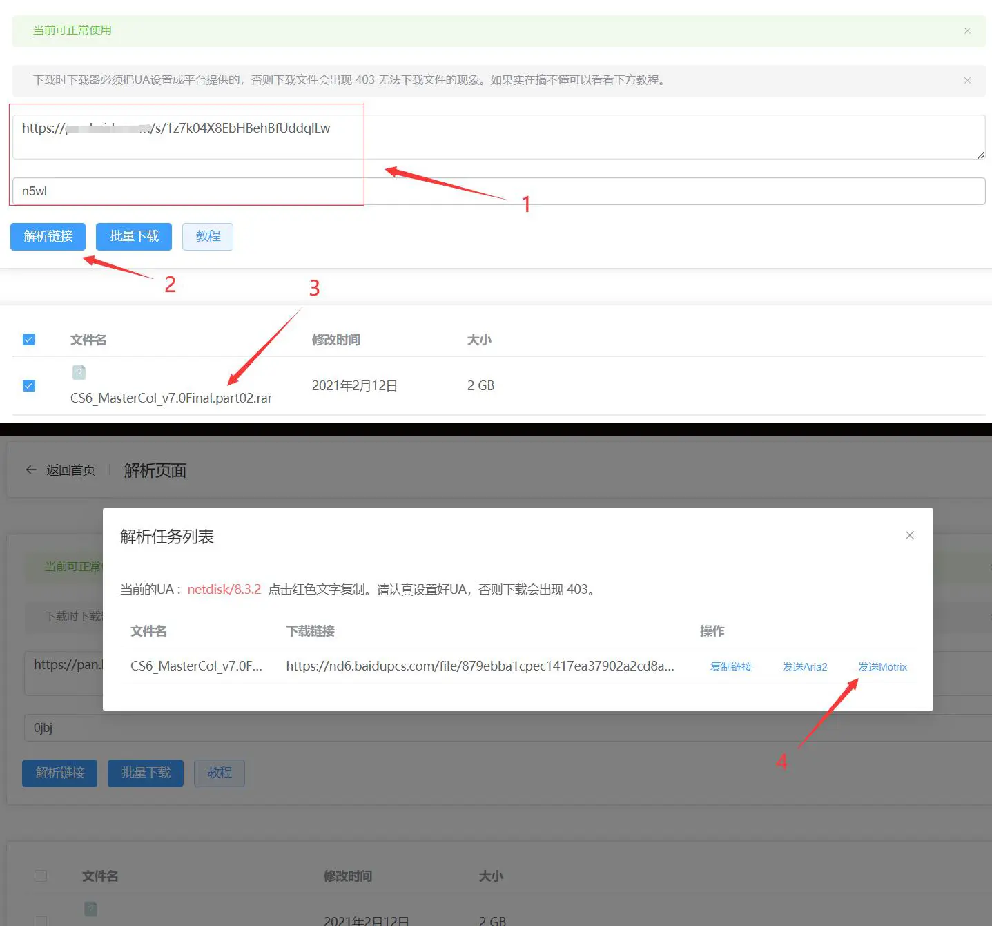Click the nd6.baidupcs.com download link cell
Screen dimensions: 992x926
480,666
